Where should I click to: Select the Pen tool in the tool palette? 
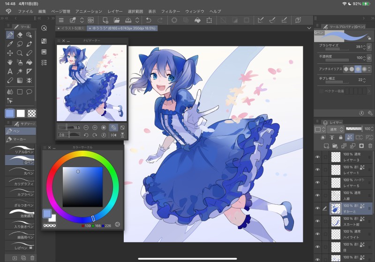pos(10,35)
